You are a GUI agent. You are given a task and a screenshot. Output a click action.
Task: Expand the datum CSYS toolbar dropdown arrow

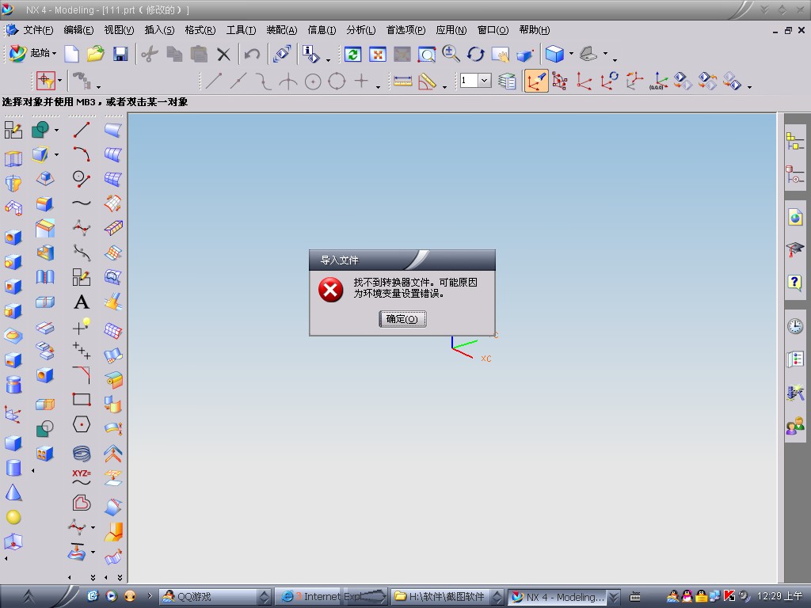(749, 87)
